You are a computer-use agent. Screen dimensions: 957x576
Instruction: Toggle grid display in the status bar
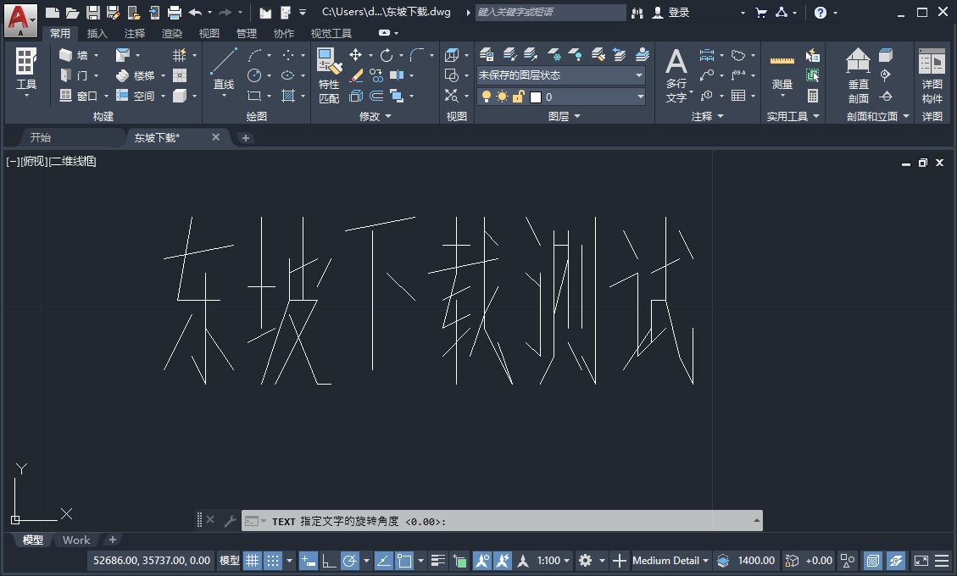tap(252, 560)
